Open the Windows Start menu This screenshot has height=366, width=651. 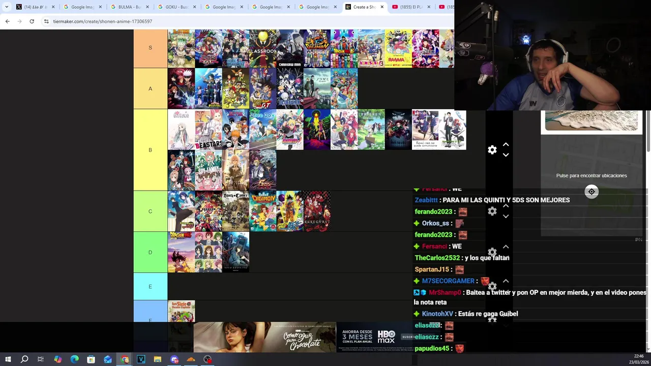[8, 359]
